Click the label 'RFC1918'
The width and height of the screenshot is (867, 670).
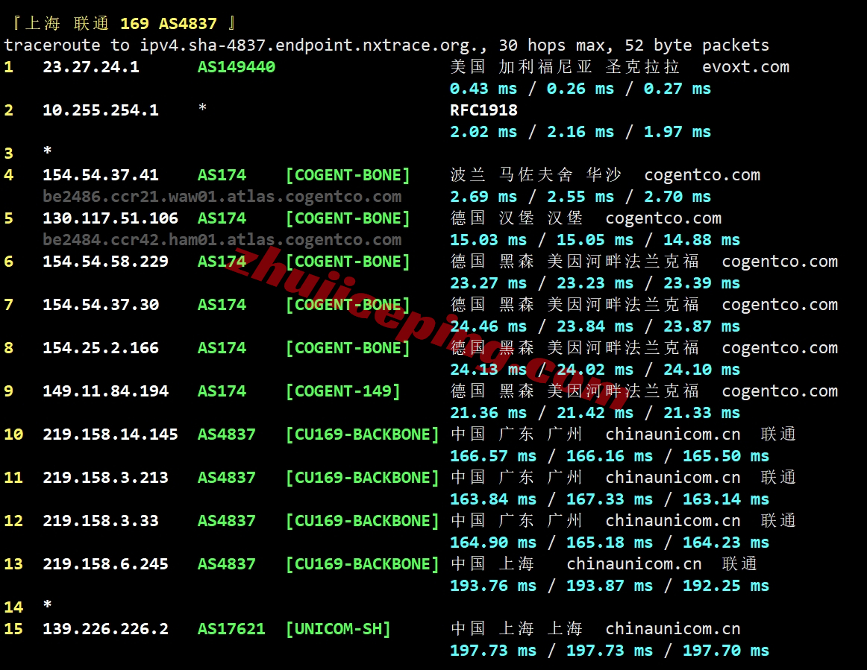pos(483,110)
